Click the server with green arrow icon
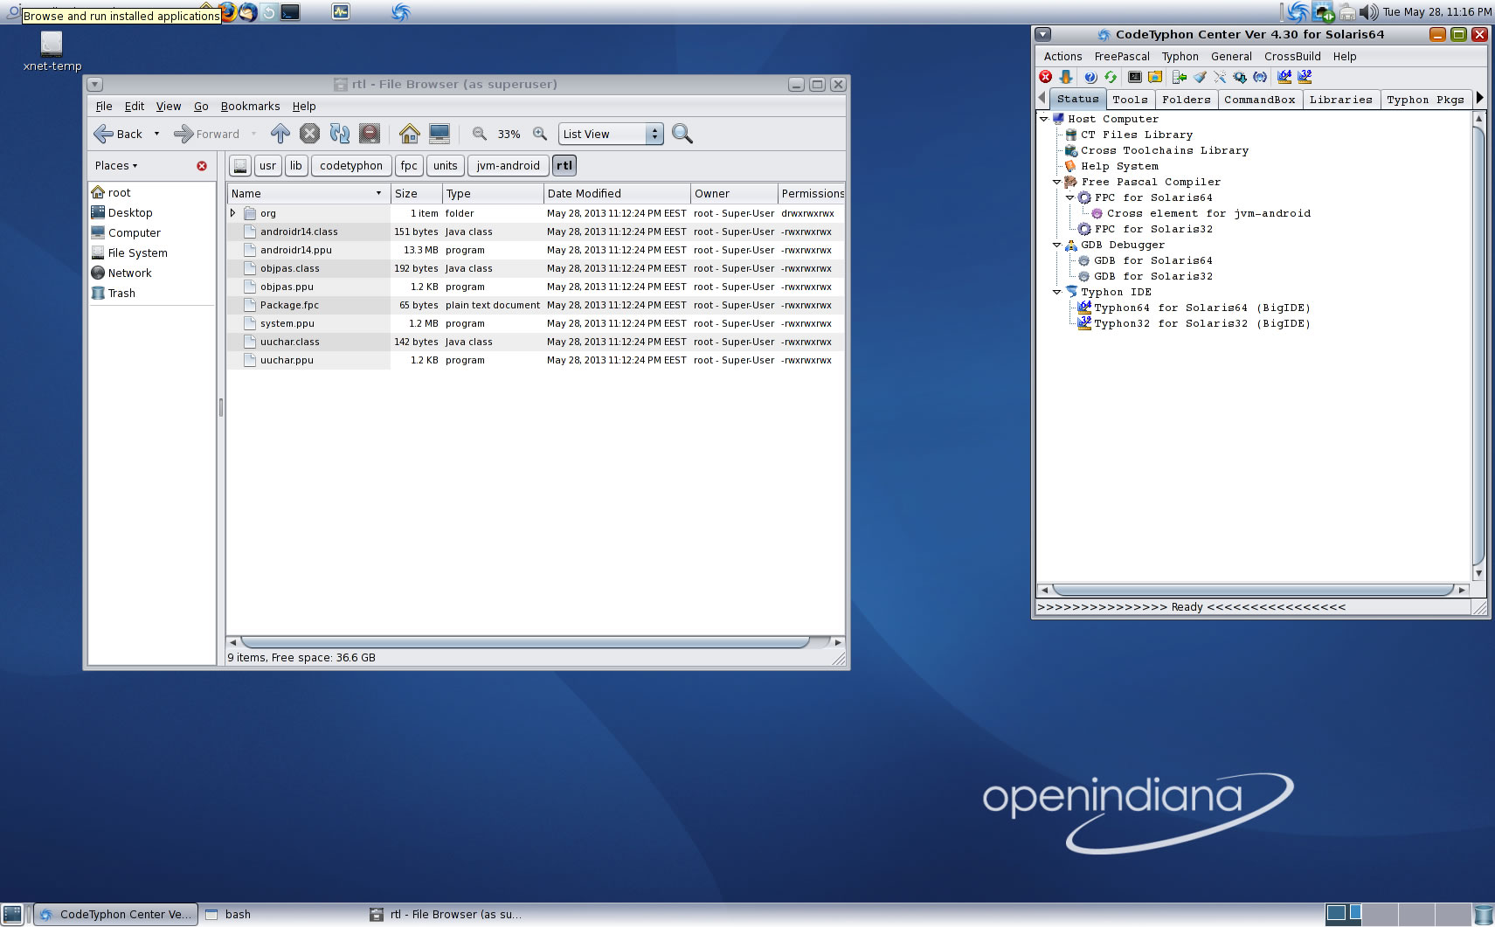Viewport: 1495px width, 927px height. [x=1180, y=77]
